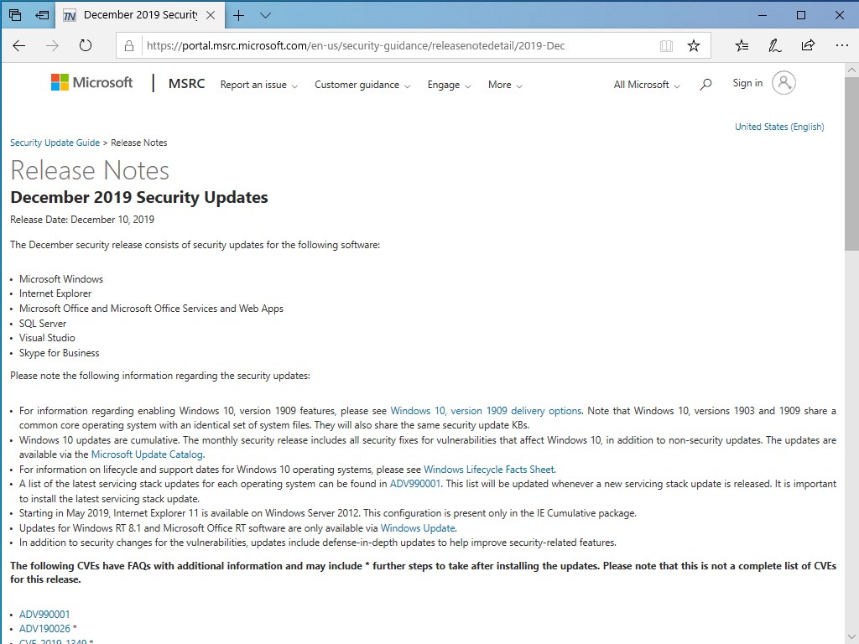The width and height of the screenshot is (859, 644).
Task: Expand Engage menu
Action: click(450, 85)
